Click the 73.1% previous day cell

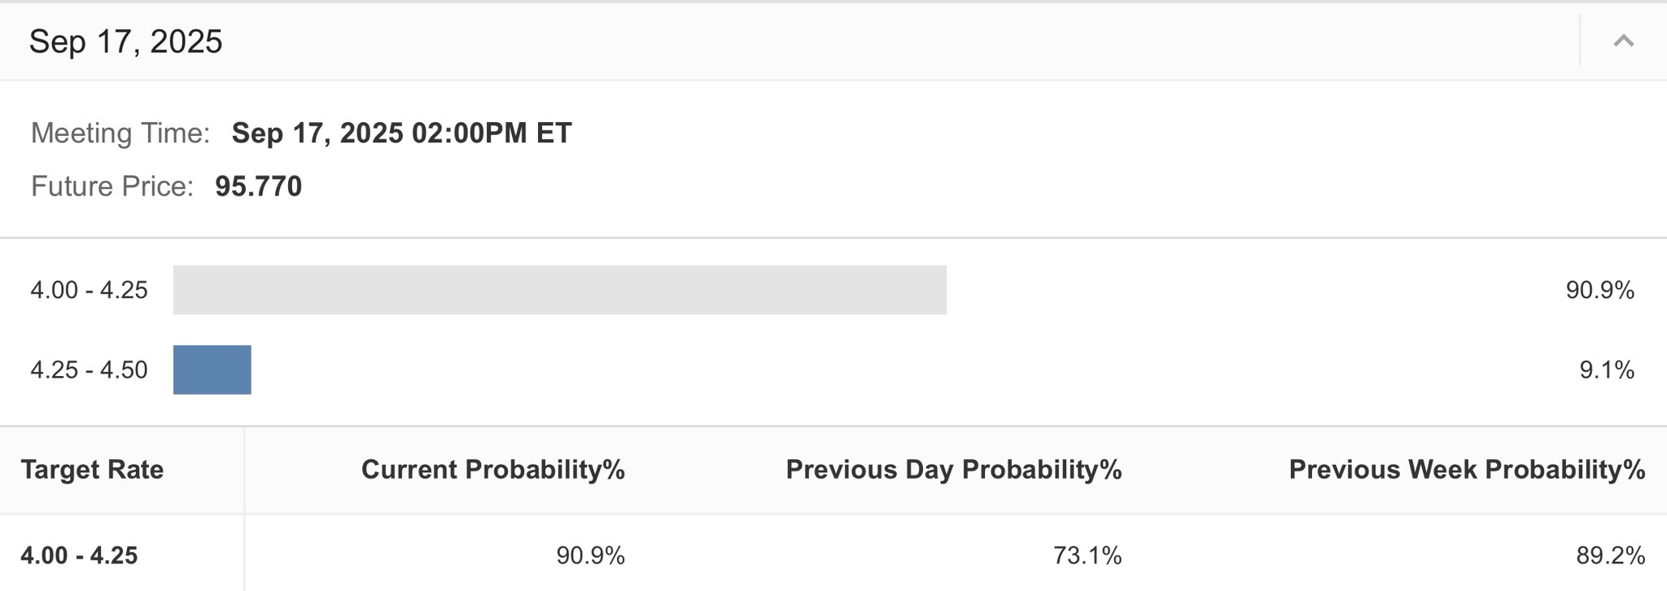pos(1087,555)
